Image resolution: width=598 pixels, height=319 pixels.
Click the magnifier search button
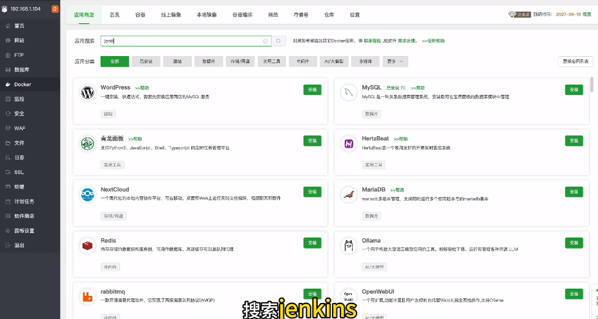click(279, 41)
